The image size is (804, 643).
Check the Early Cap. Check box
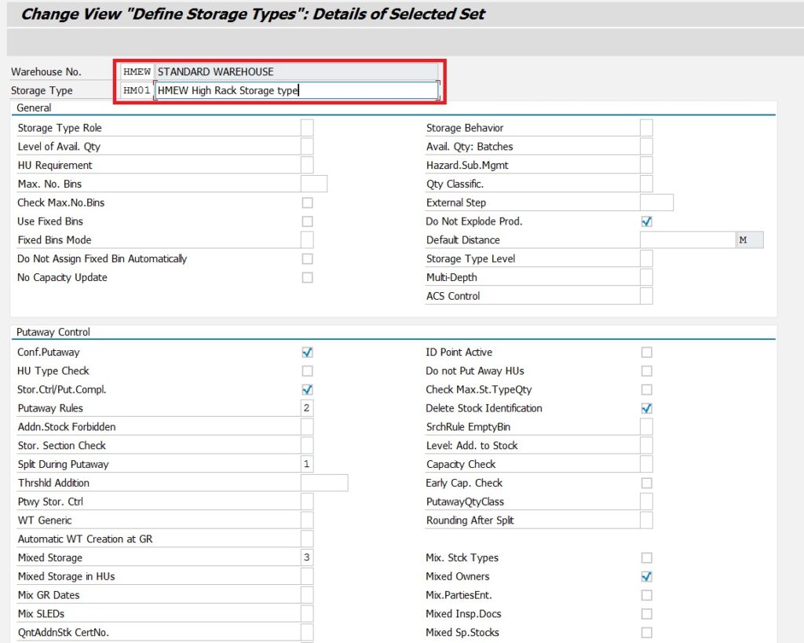647,483
